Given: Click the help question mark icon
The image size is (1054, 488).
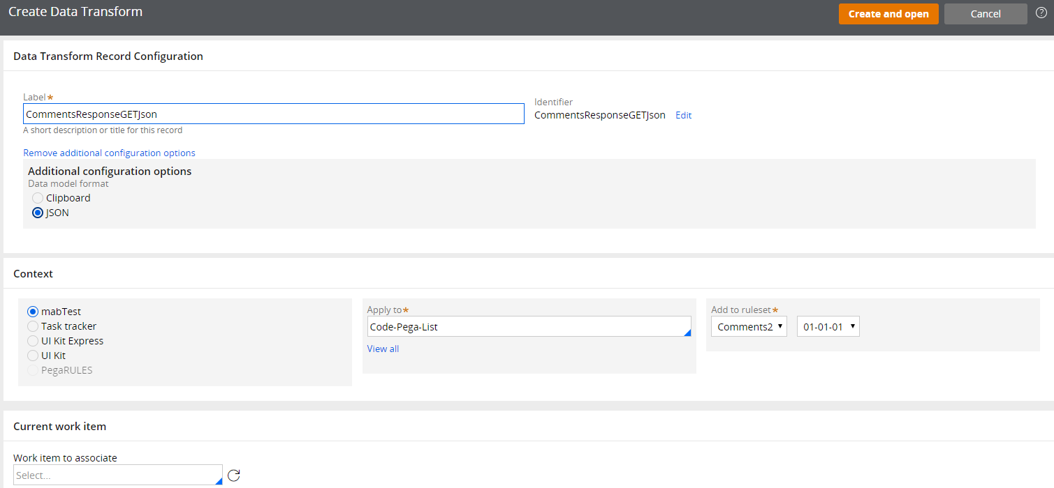Looking at the screenshot, I should [1041, 13].
